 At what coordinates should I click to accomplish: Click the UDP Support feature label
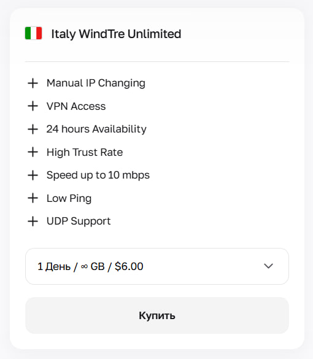click(79, 222)
